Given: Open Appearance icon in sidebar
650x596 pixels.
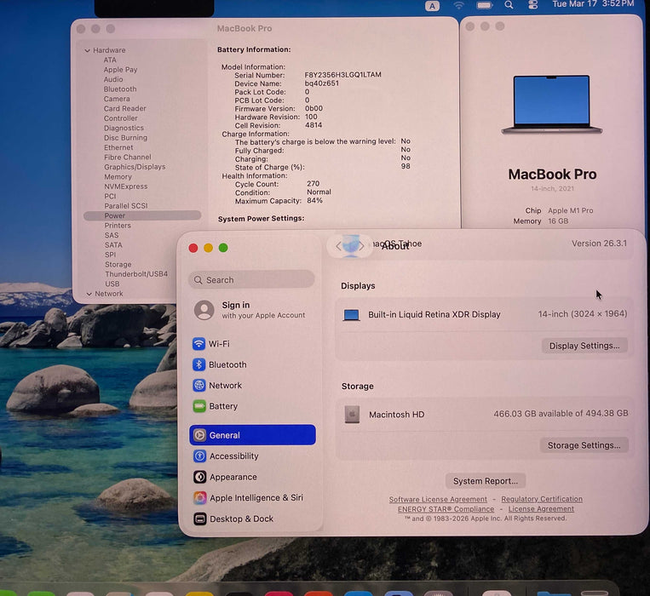Looking at the screenshot, I should pyautogui.click(x=199, y=477).
